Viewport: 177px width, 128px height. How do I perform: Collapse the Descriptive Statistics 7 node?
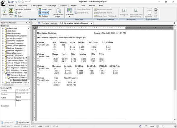tap(6, 78)
